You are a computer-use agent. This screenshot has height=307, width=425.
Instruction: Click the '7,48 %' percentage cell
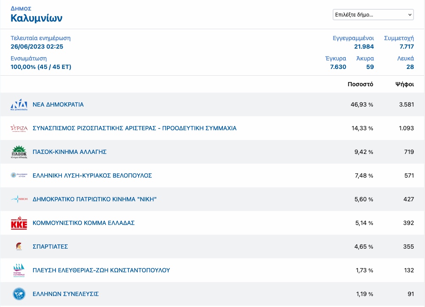click(x=364, y=175)
